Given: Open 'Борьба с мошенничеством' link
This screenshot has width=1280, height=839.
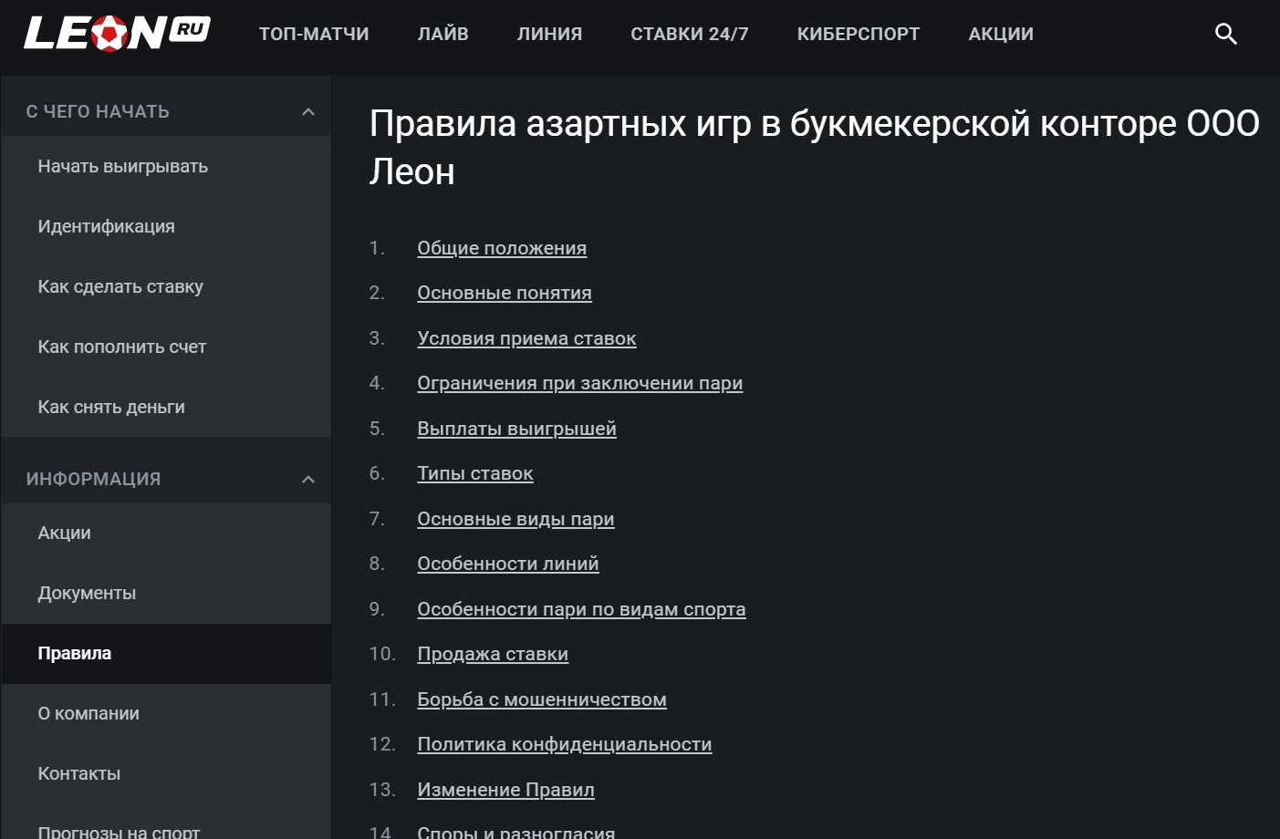Looking at the screenshot, I should [542, 699].
